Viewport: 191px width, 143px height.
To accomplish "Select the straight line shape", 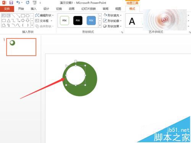I will (13, 16).
